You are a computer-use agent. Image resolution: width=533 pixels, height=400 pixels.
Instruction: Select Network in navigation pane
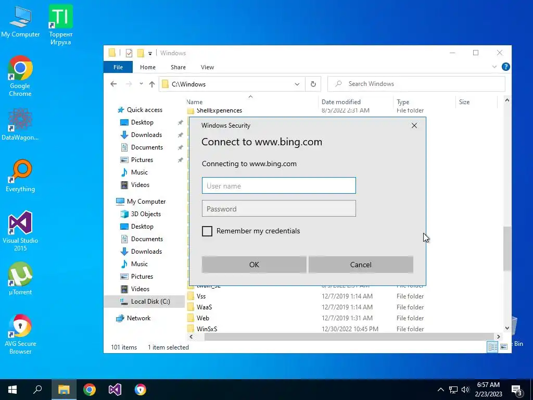pos(138,318)
